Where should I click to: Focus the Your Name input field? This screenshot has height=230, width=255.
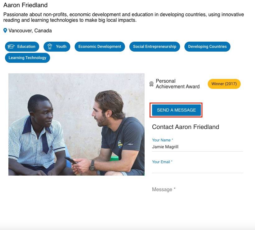(197, 147)
